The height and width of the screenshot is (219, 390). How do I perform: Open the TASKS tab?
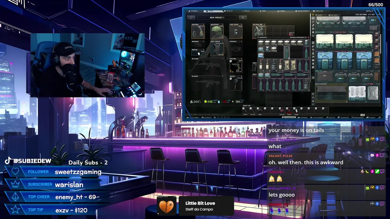(x=281, y=11)
